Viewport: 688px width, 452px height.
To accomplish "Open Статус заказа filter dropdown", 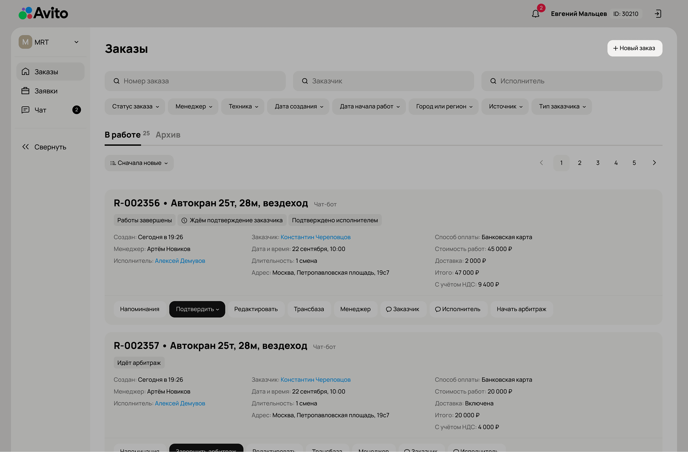I will click(135, 106).
